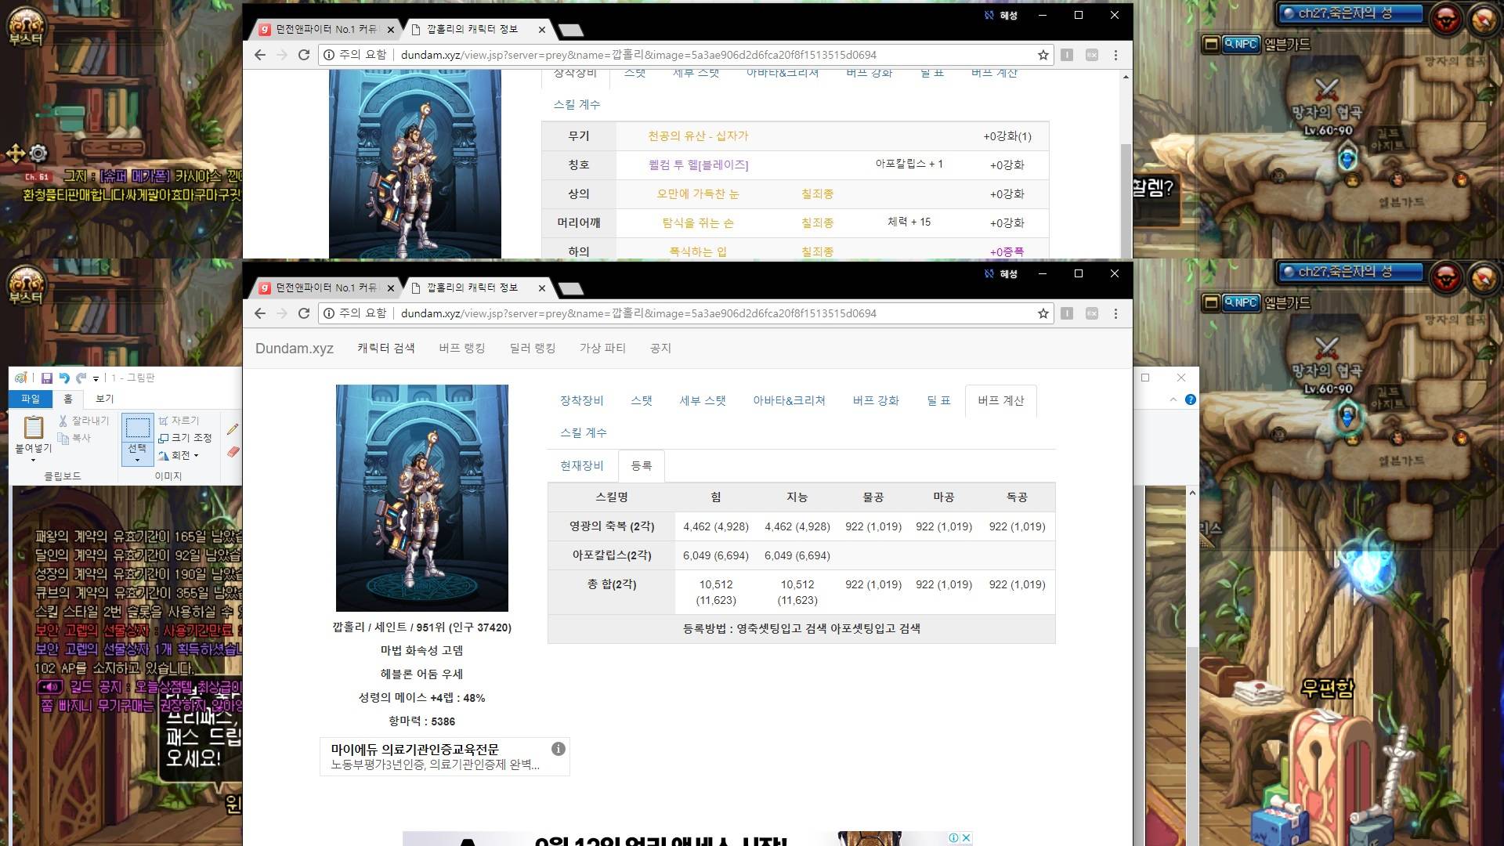Open the 버프 랭킹 navigation item
The width and height of the screenshot is (1504, 846).
pos(462,348)
